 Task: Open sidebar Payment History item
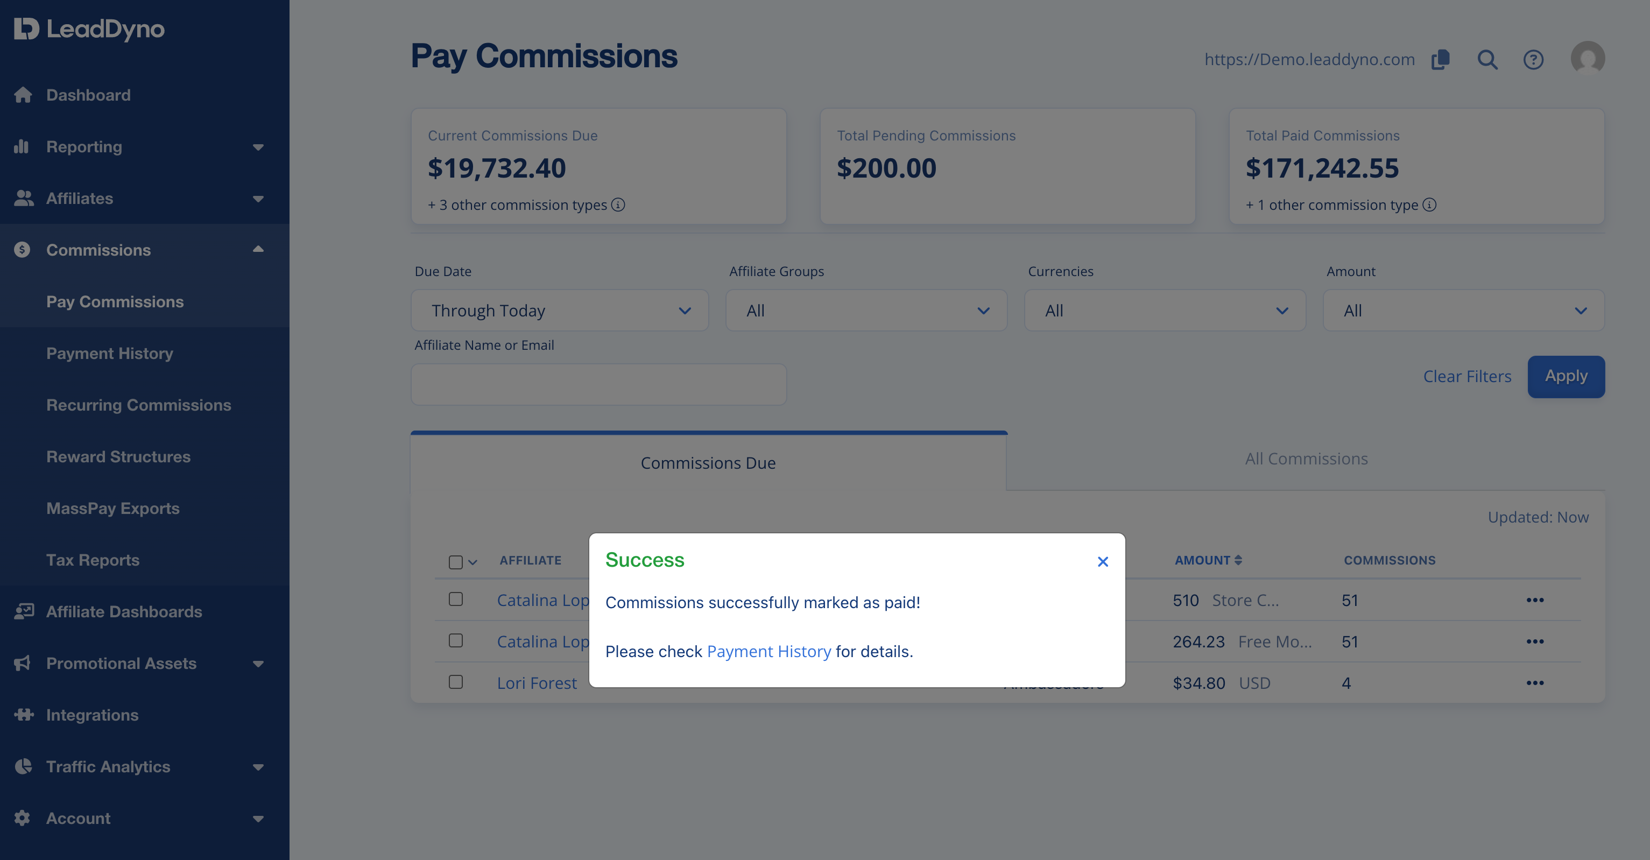110,354
